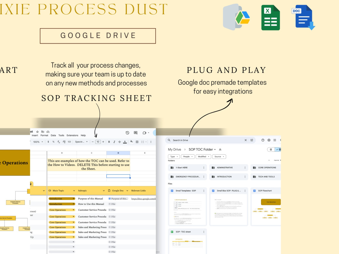Screen dimensions: 339x254
Task: Open more actions for SOP- TOC sheet
Action: coord(204,232)
